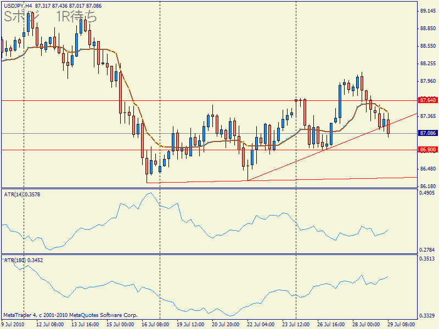This screenshot has height=329, width=439.
Task: Click the 0.3329 ATR scale value
Action: coord(427,316)
